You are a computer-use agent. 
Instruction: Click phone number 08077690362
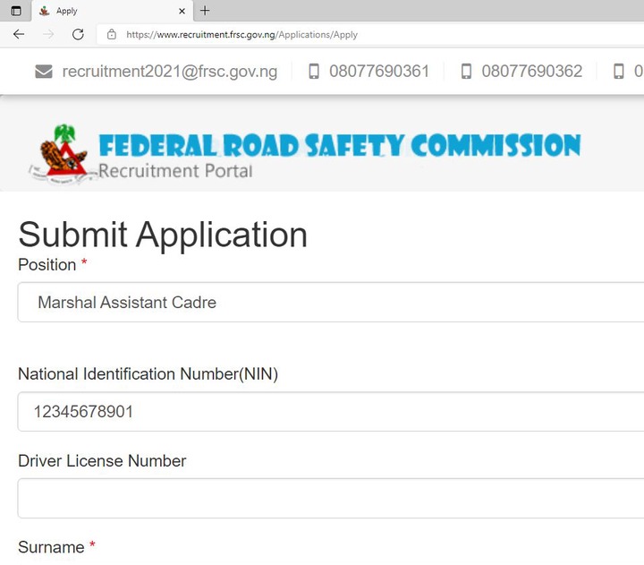click(x=532, y=71)
